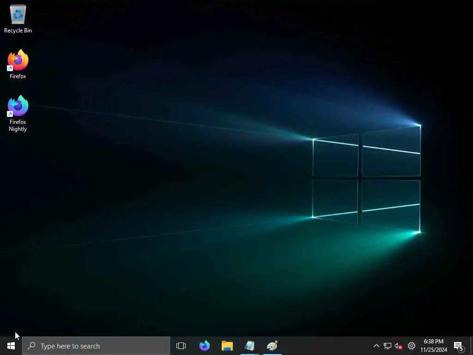Open the Windows Start menu
473x355 pixels.
coord(11,346)
